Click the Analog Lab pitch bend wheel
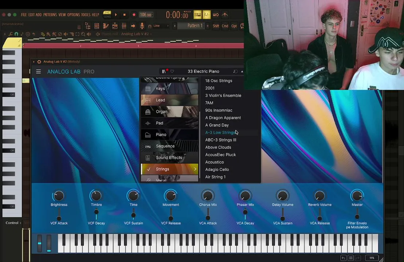Viewport: 404px width, 262px height. [x=39, y=243]
